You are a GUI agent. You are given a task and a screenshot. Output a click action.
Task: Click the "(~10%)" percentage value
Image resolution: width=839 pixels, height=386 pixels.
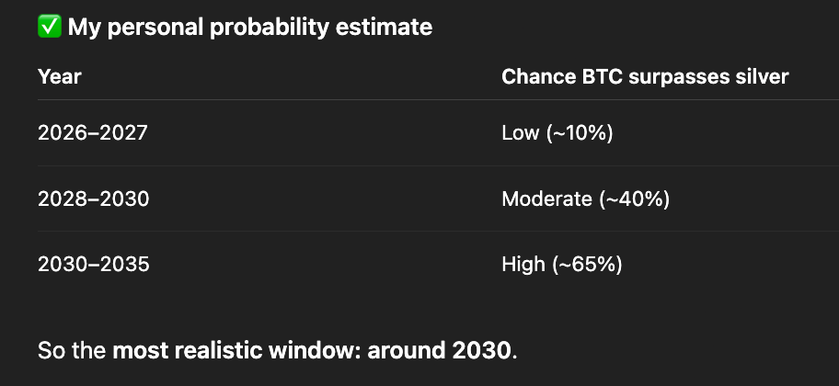click(580, 133)
